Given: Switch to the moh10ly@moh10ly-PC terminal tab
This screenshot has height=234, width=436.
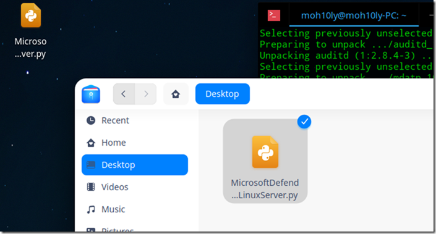Looking at the screenshot, I should point(354,15).
